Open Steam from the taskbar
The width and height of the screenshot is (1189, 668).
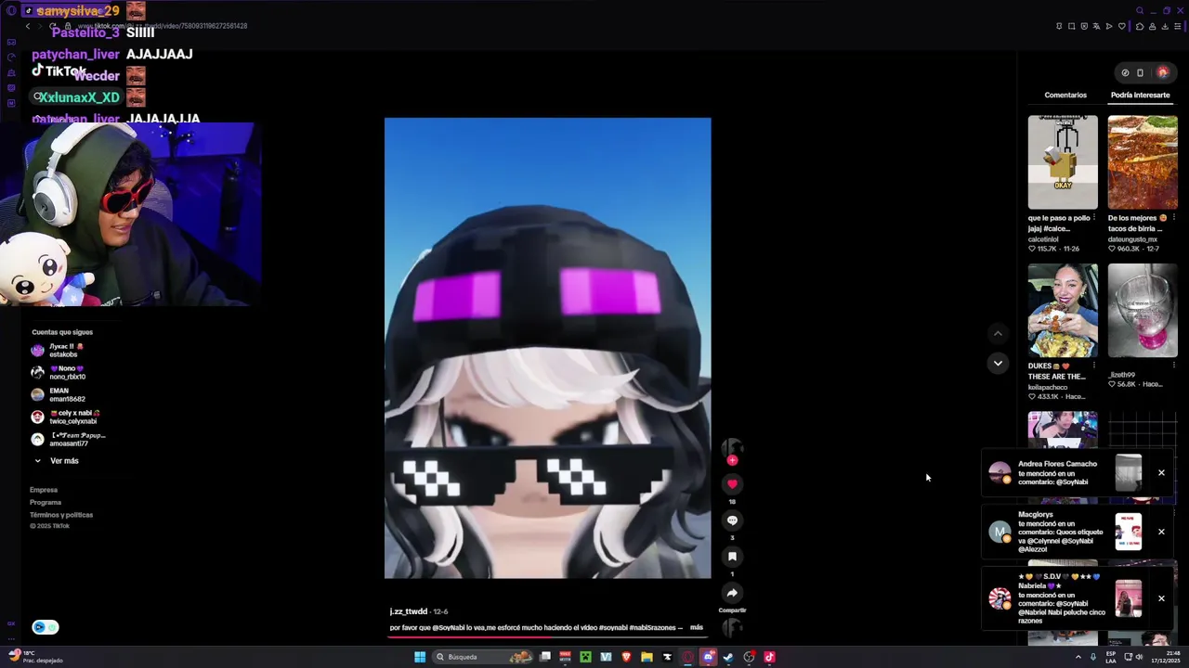728,657
